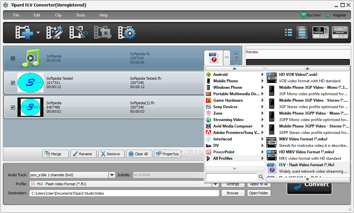Click the profile search magnifier icon
Image resolution: width=354 pixels, height=213 pixels.
tap(261, 177)
